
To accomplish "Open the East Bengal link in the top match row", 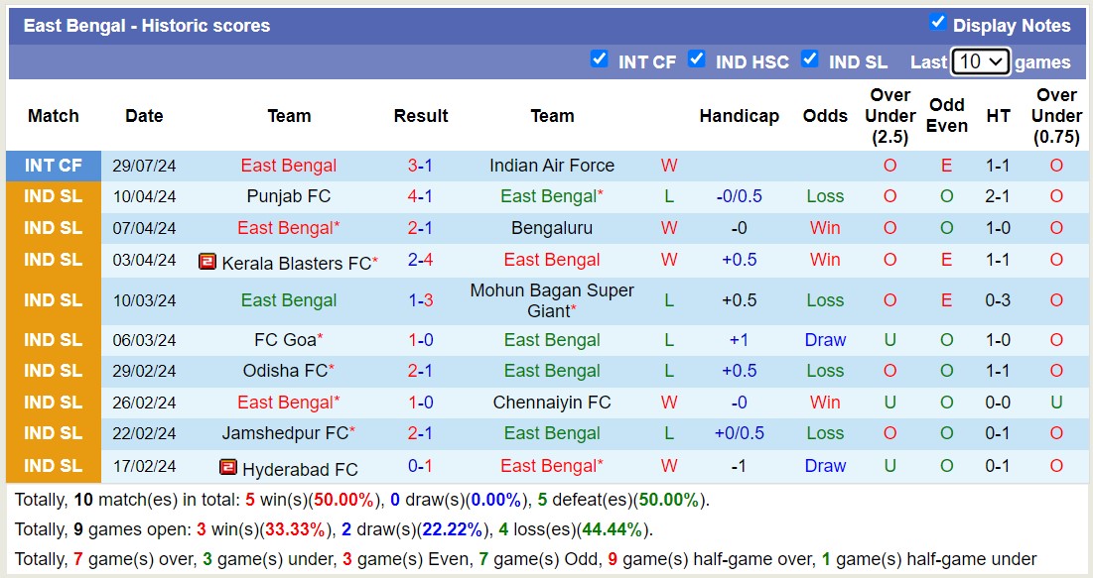I will 289,165.
